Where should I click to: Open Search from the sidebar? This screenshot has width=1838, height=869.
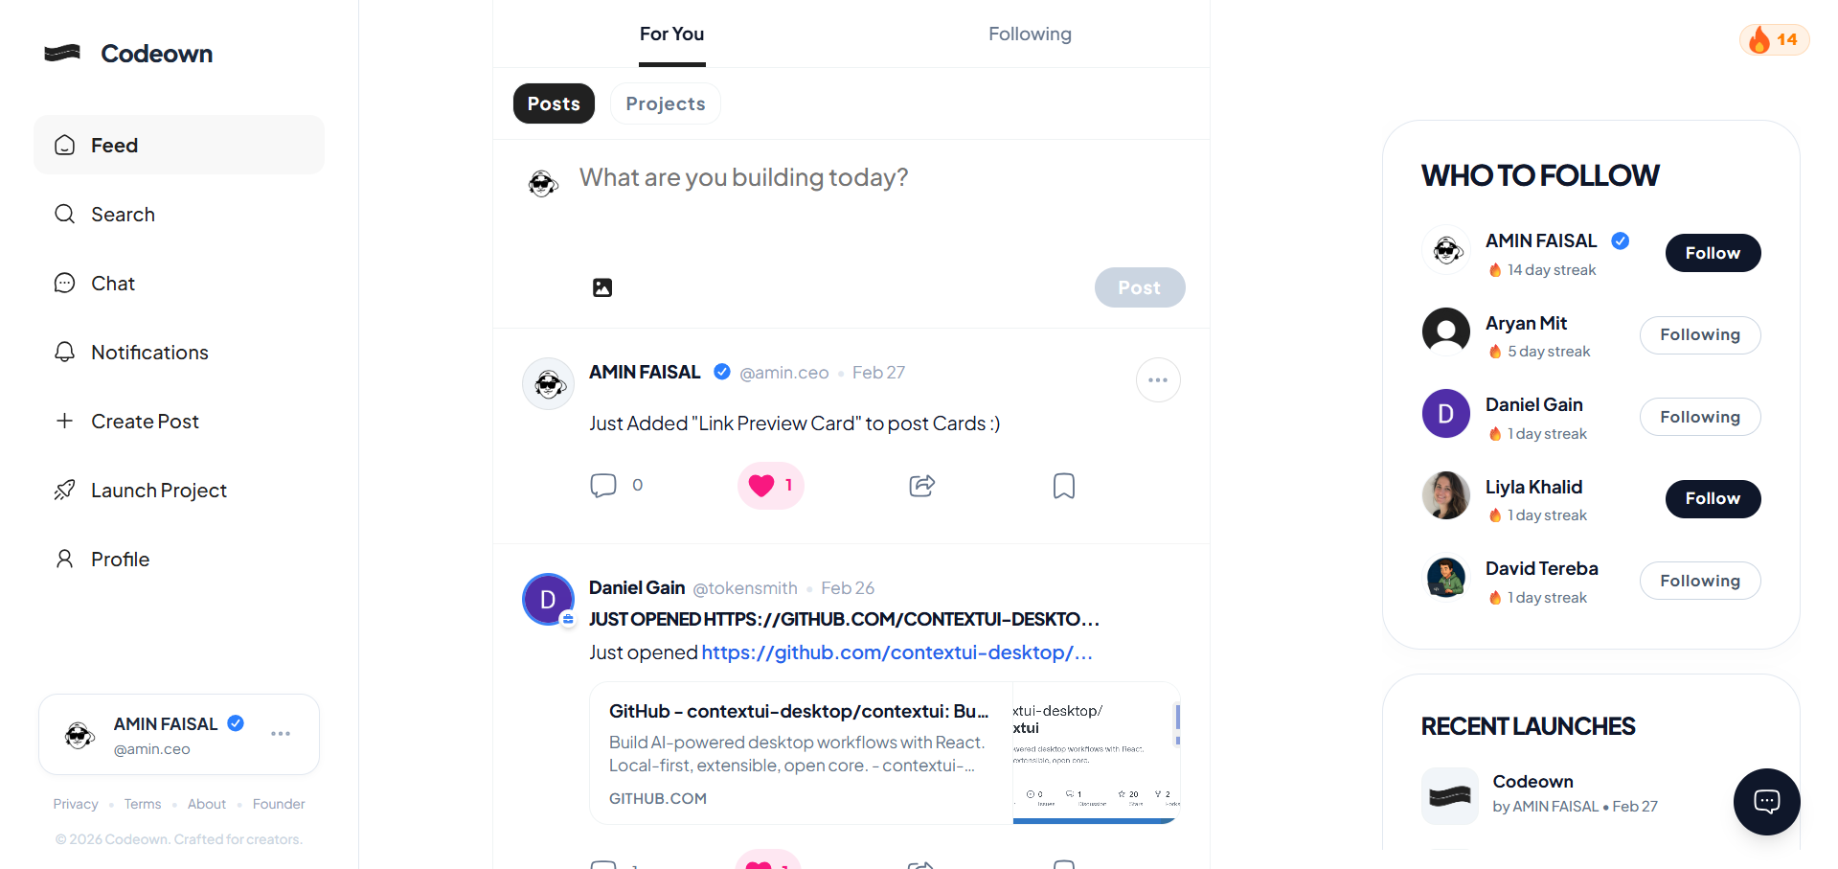pos(122,214)
